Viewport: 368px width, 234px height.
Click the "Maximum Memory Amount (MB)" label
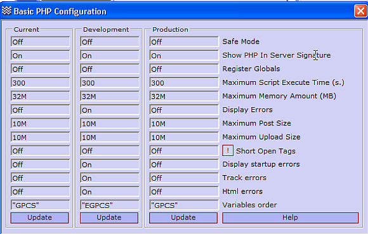pos(279,96)
